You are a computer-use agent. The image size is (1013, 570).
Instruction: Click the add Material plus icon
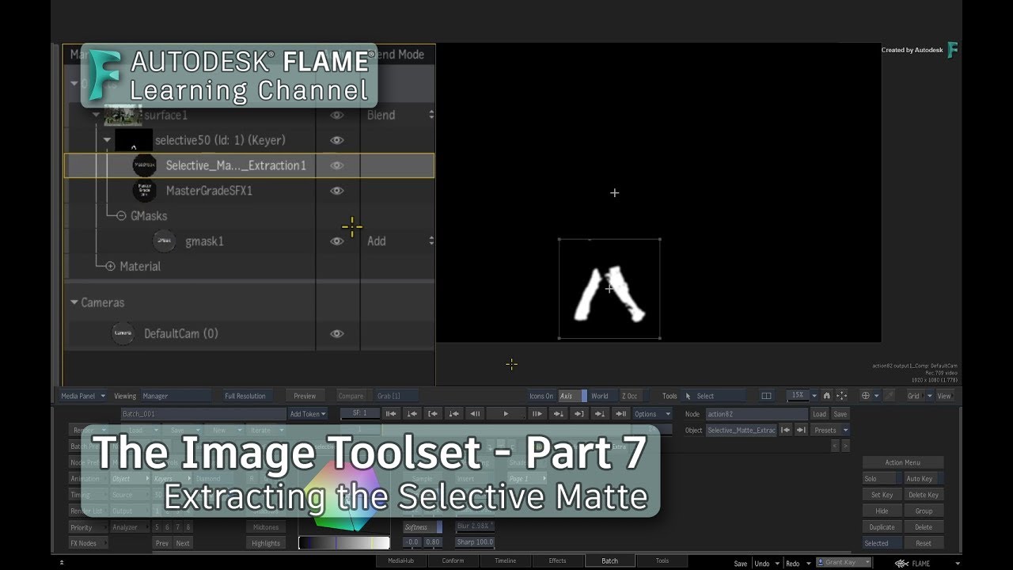coord(110,267)
